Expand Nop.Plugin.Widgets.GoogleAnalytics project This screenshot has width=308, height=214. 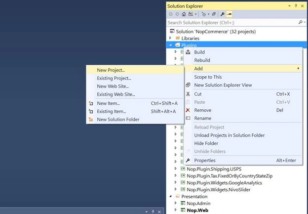coord(176,182)
